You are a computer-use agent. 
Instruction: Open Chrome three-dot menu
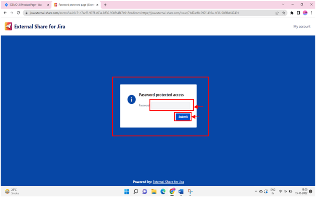tap(312, 13)
